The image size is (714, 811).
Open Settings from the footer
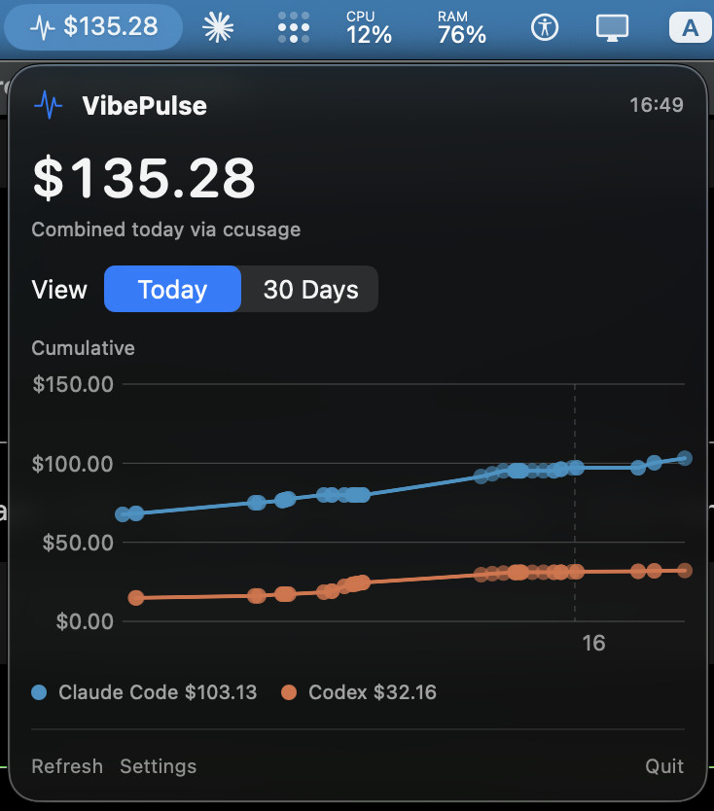click(x=159, y=766)
